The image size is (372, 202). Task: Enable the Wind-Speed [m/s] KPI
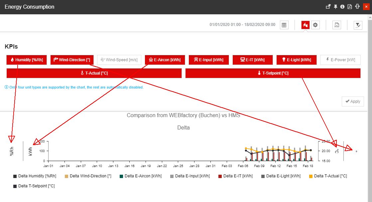click(x=119, y=60)
